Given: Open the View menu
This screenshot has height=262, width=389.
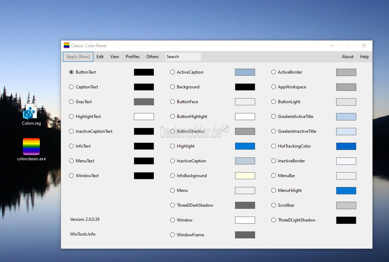Looking at the screenshot, I should click(x=115, y=56).
